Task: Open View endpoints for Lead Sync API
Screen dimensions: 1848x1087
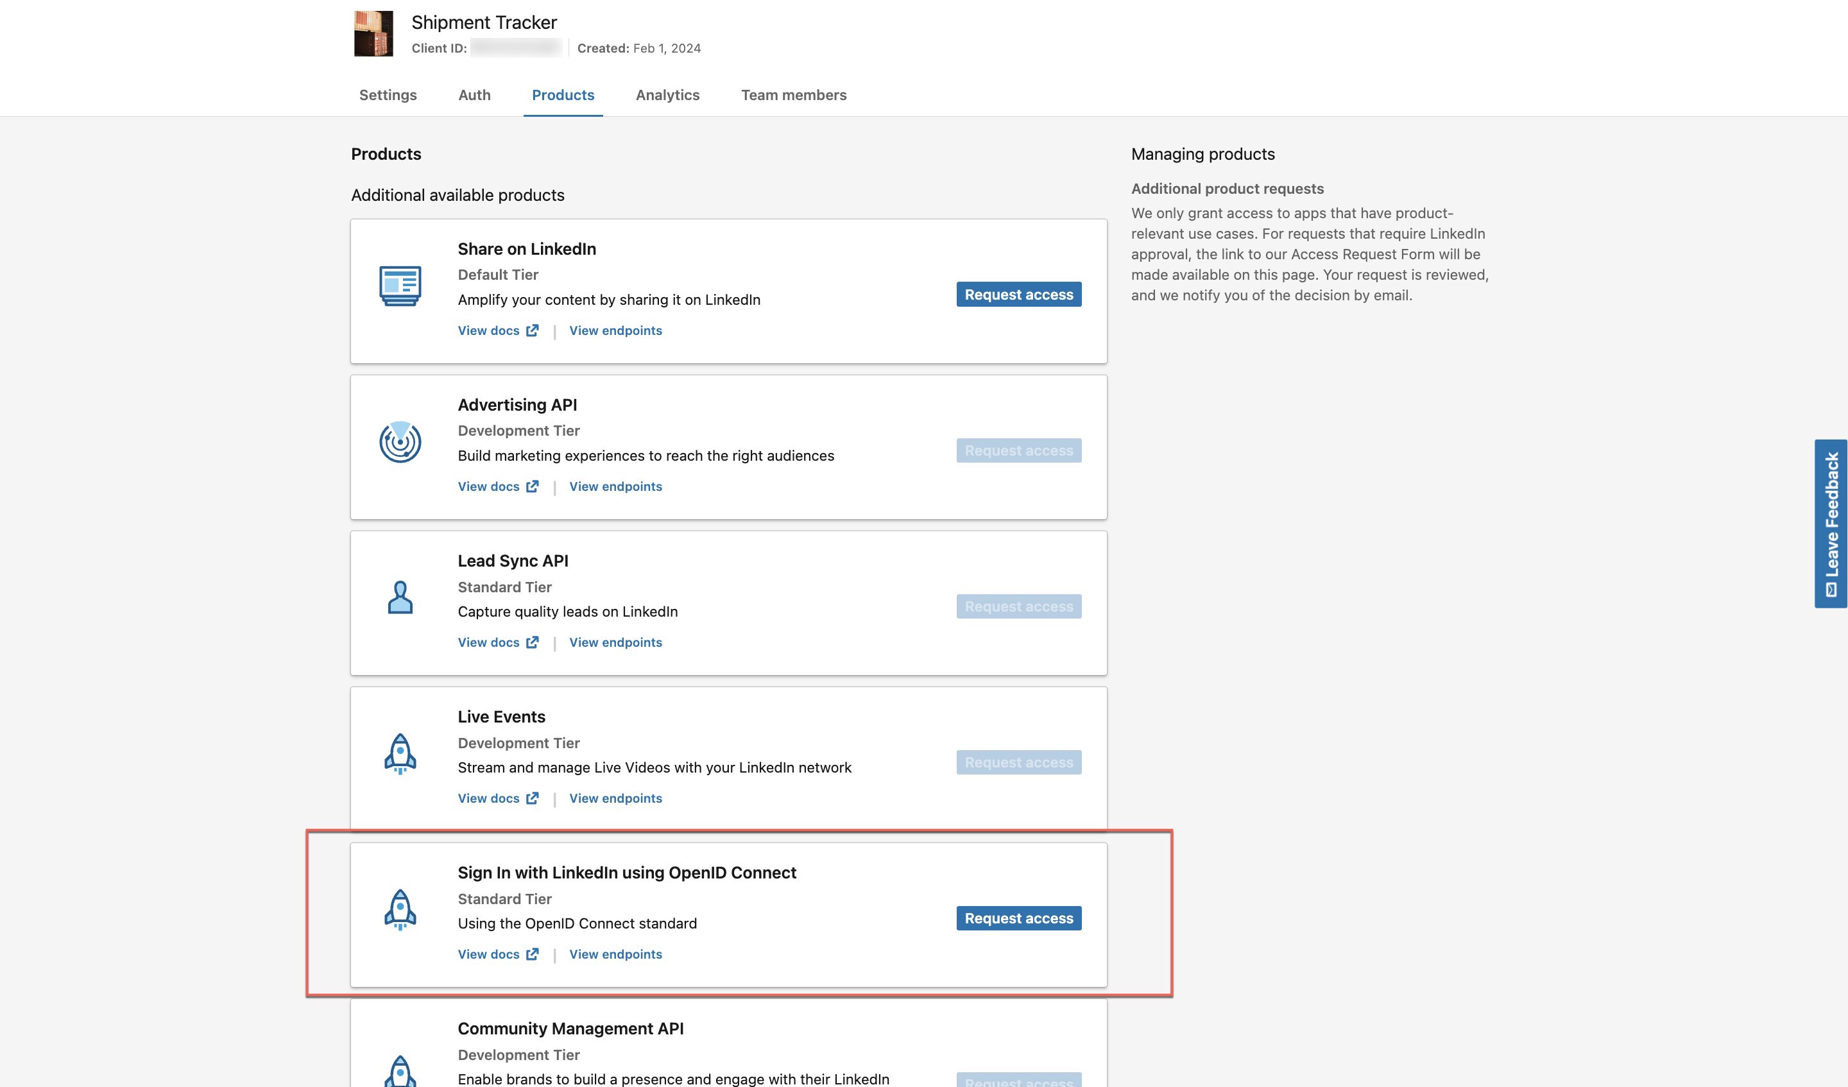Action: pos(615,642)
